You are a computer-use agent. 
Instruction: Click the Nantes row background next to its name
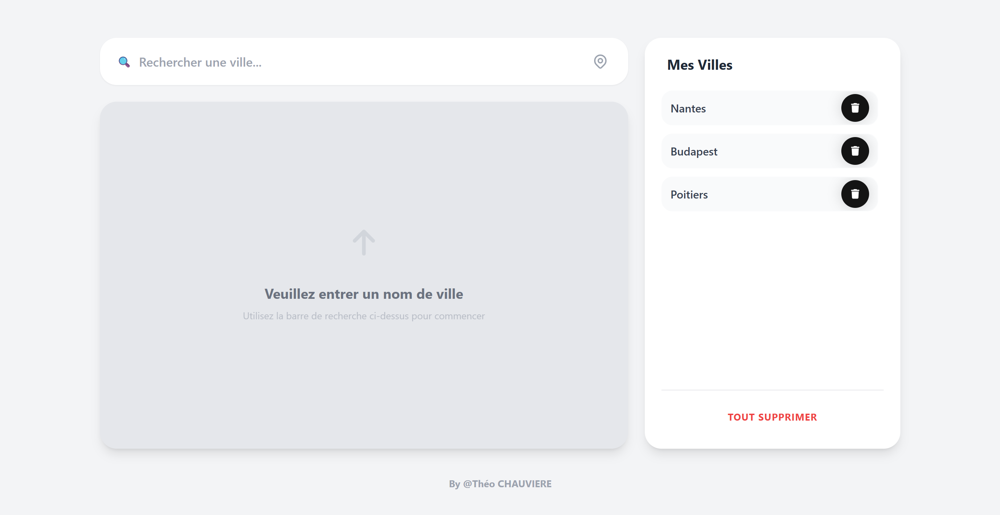773,109
